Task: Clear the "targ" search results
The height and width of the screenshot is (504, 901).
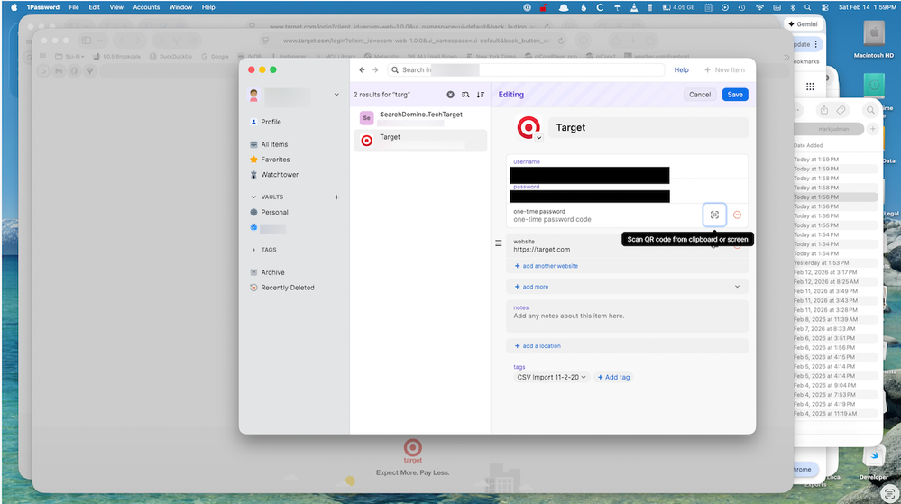Action: pos(451,95)
